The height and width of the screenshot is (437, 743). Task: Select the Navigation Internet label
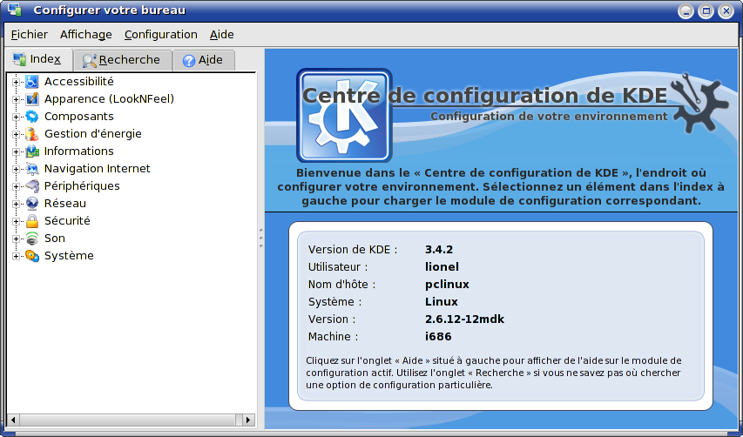(x=98, y=169)
